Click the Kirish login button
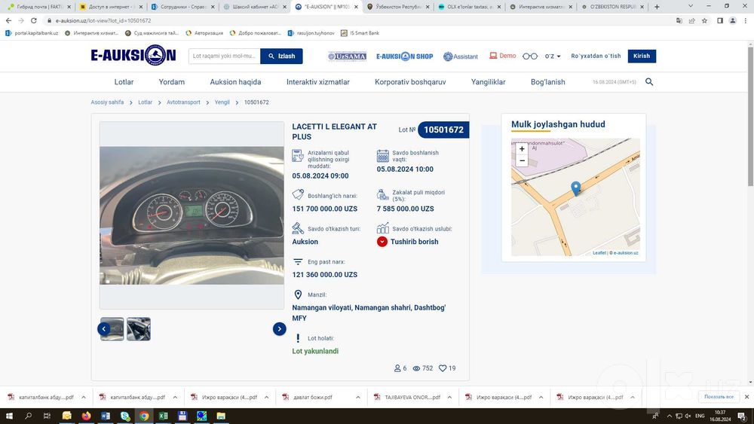754x424 pixels. point(642,56)
